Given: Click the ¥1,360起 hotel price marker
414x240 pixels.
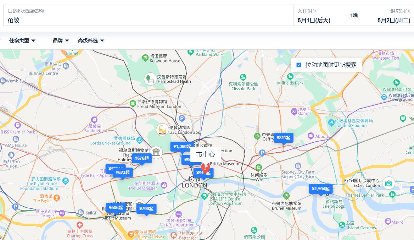Looking at the screenshot, I should pyautogui.click(x=183, y=146).
